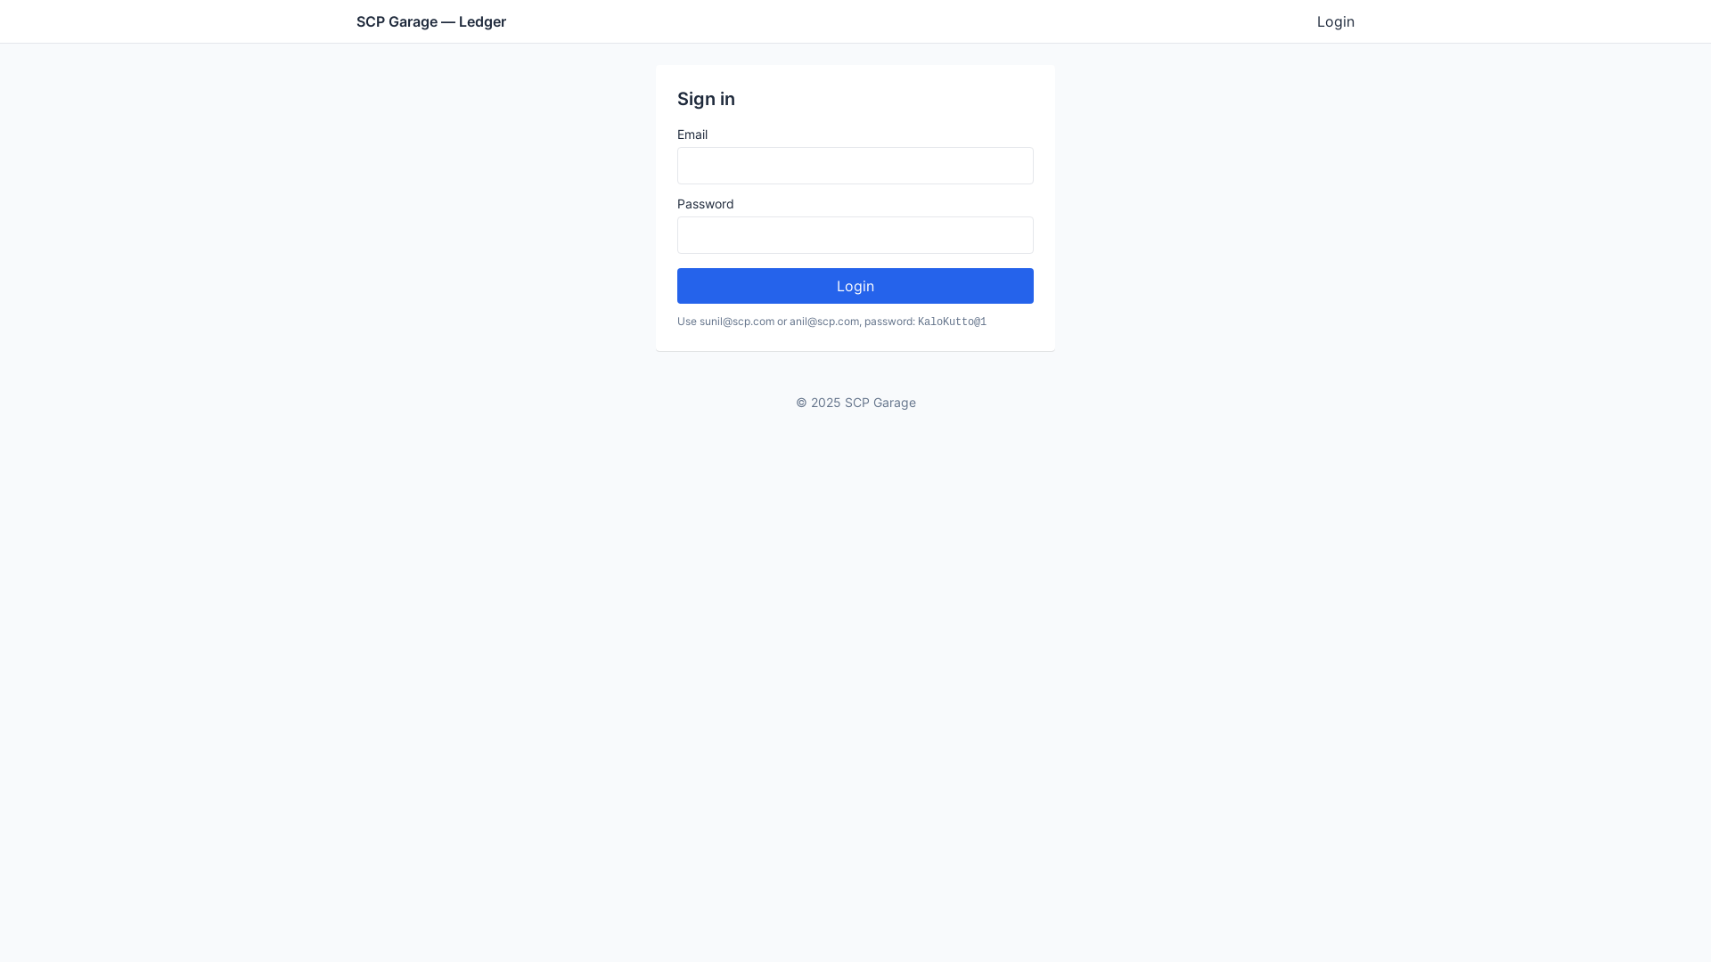Click the © 2025 SCP Garage footer text

click(x=855, y=403)
